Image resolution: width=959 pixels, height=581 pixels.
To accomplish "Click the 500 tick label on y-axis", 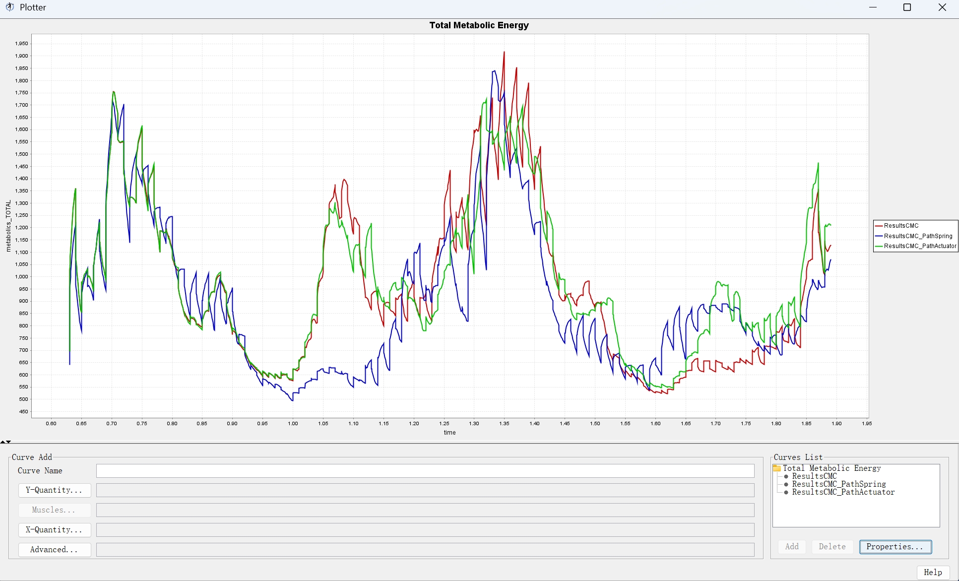I will click(x=23, y=399).
